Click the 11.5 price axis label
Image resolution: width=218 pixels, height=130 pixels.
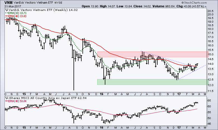(210, 91)
